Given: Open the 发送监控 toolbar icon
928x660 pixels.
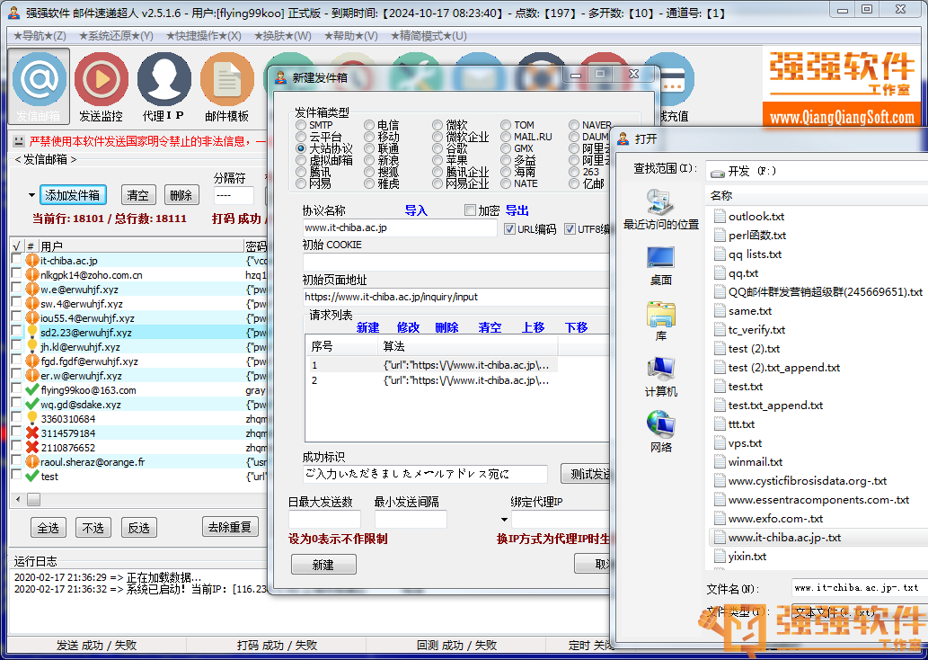Looking at the screenshot, I should 102,86.
